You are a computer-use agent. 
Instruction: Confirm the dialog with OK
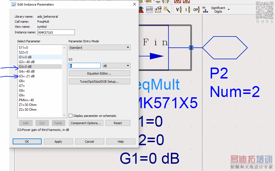click(27, 142)
